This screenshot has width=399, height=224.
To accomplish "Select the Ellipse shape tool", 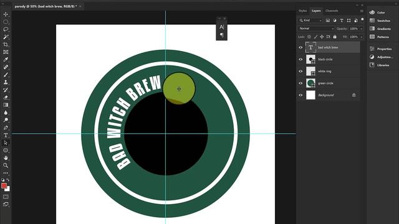I will (6, 151).
